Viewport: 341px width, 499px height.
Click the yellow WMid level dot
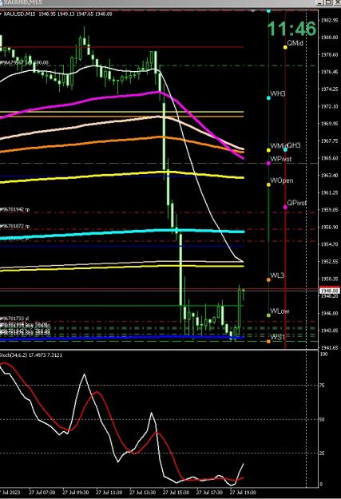tap(268, 150)
